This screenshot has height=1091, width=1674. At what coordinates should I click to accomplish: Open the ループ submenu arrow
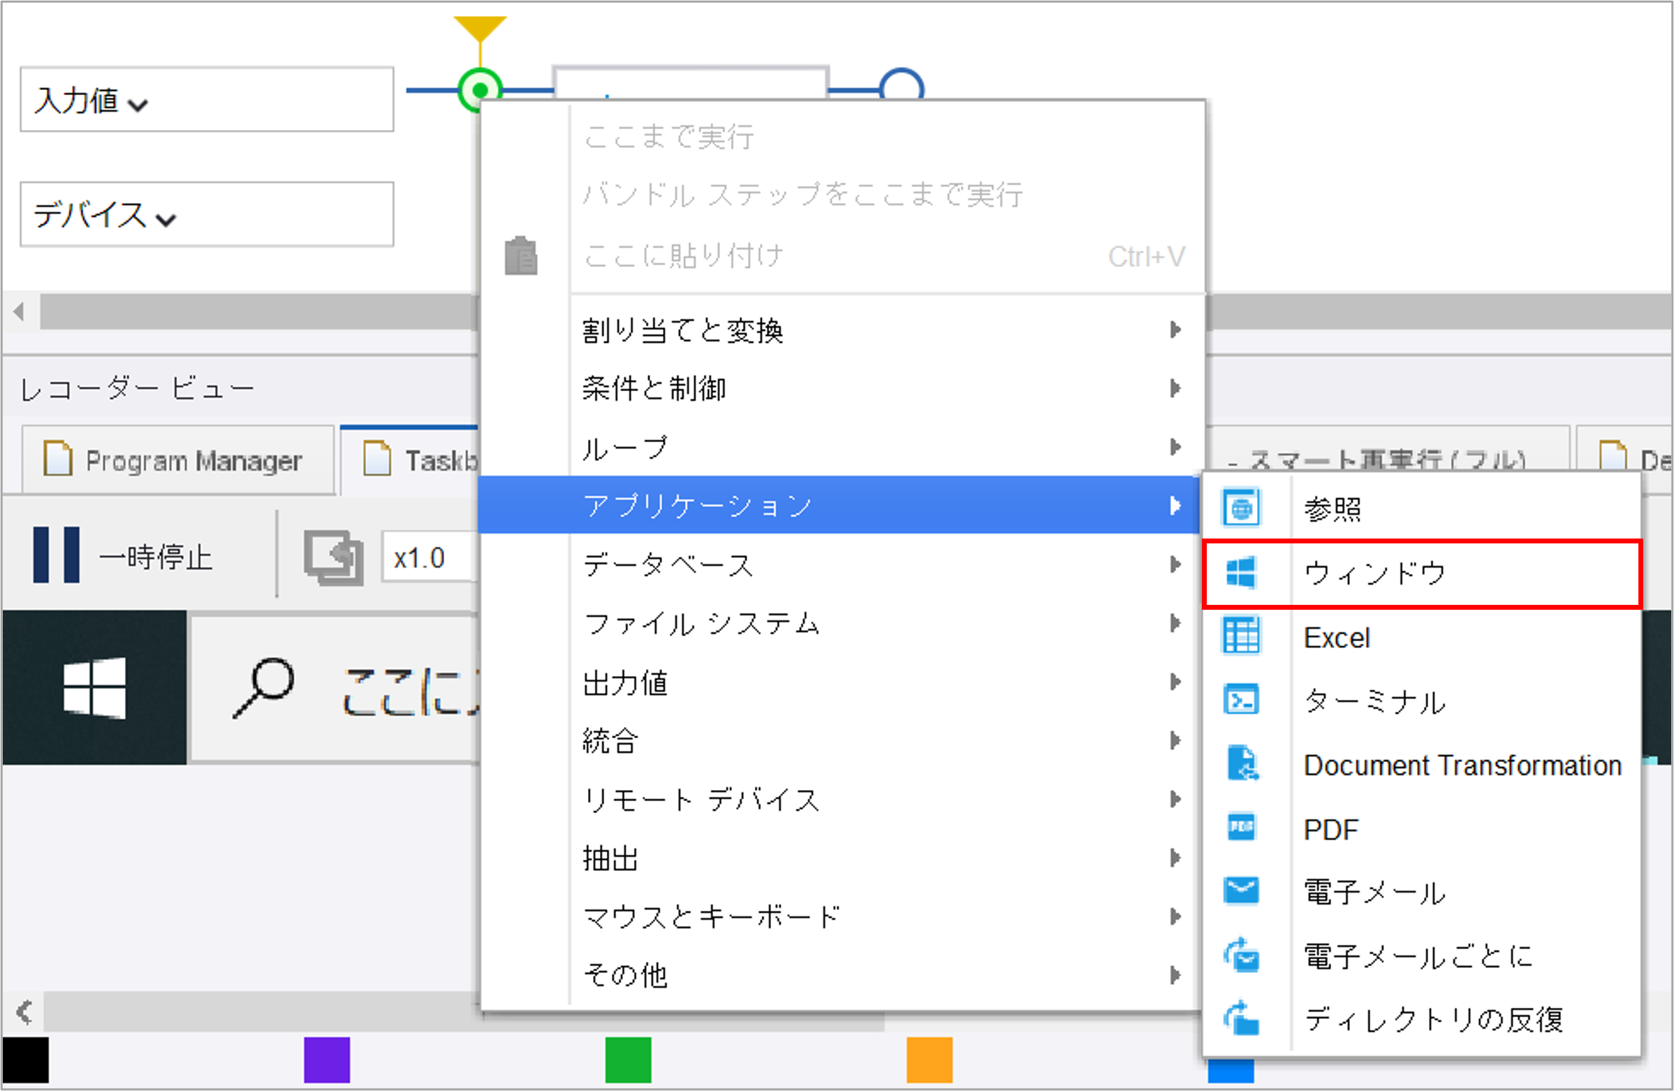click(1175, 447)
